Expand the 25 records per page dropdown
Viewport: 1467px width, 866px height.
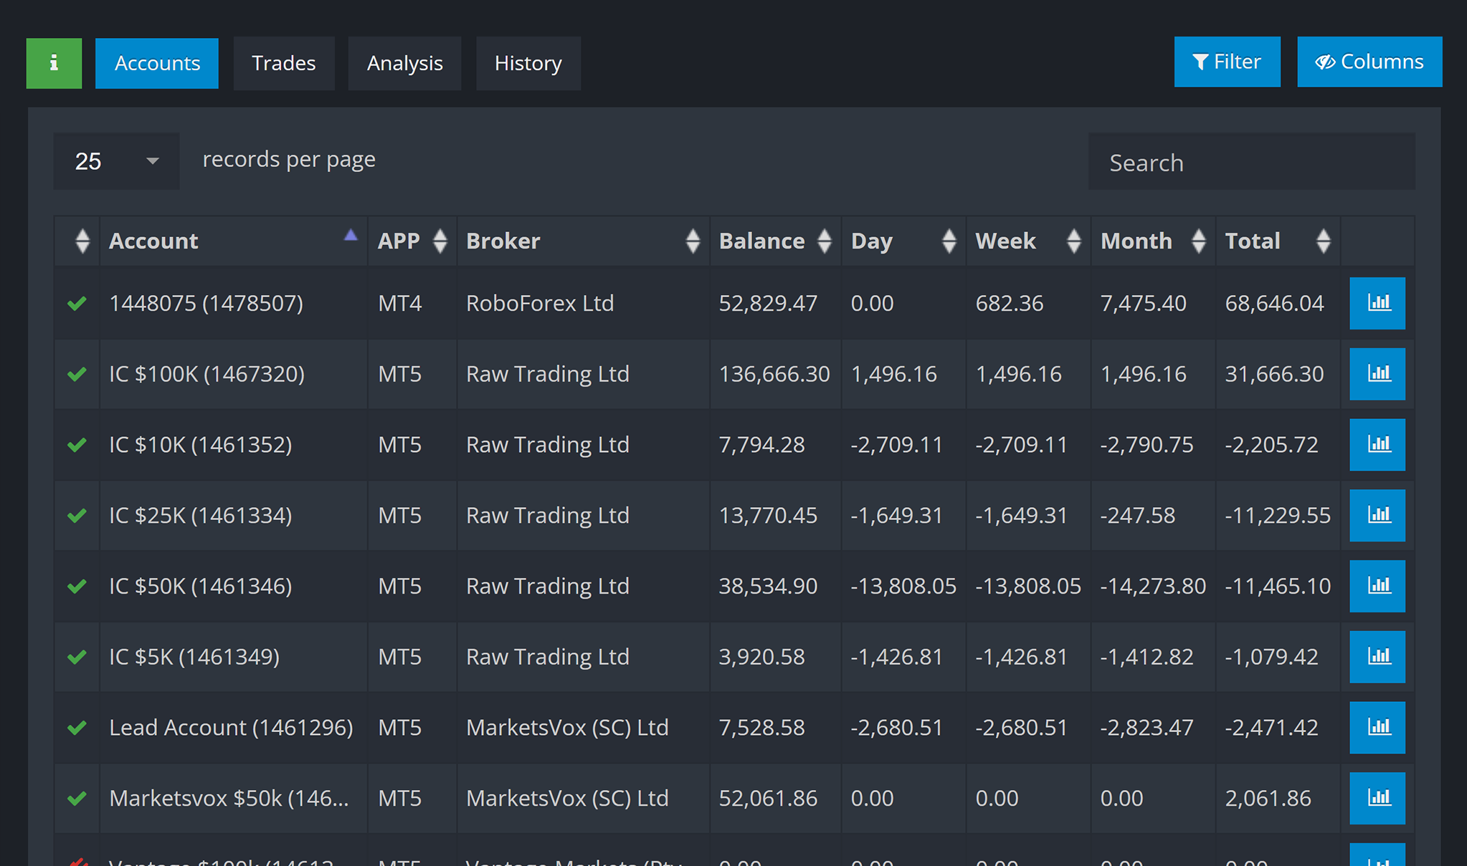[x=117, y=161]
